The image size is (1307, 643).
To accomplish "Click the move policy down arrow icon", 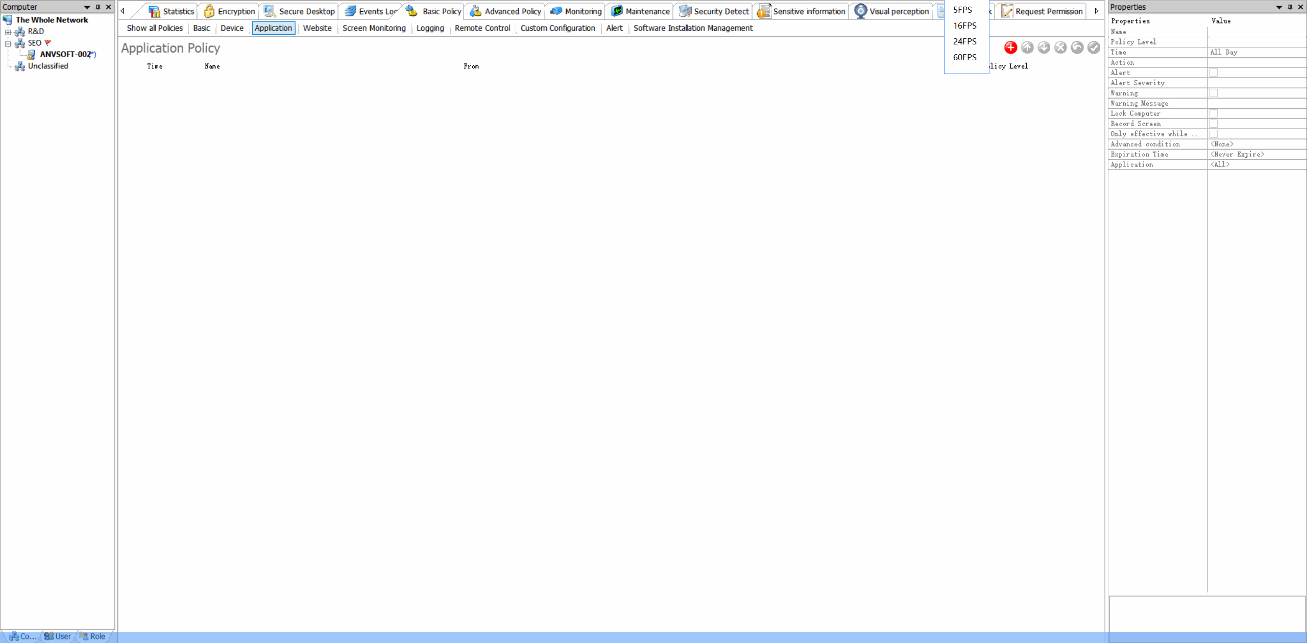I will [x=1044, y=47].
